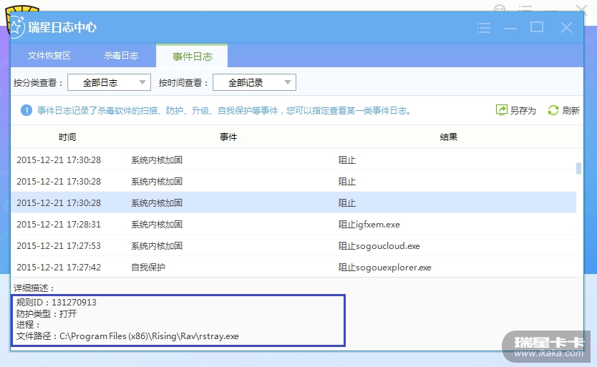The width and height of the screenshot is (597, 367).
Task: Click the 阻止sogoucloud.exe result cell
Action: pyautogui.click(x=379, y=246)
